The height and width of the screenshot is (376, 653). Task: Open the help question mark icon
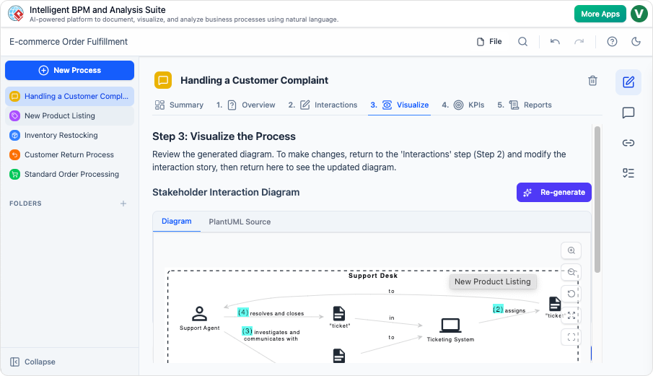coord(612,42)
